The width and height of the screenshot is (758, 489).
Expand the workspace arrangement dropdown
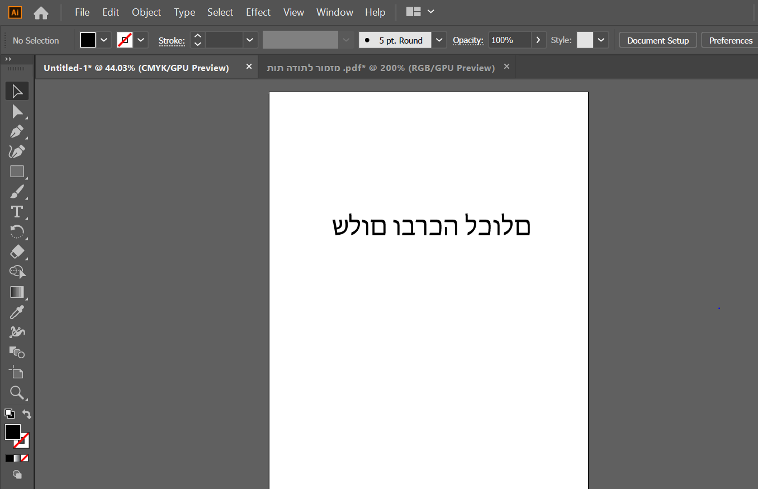tap(430, 12)
